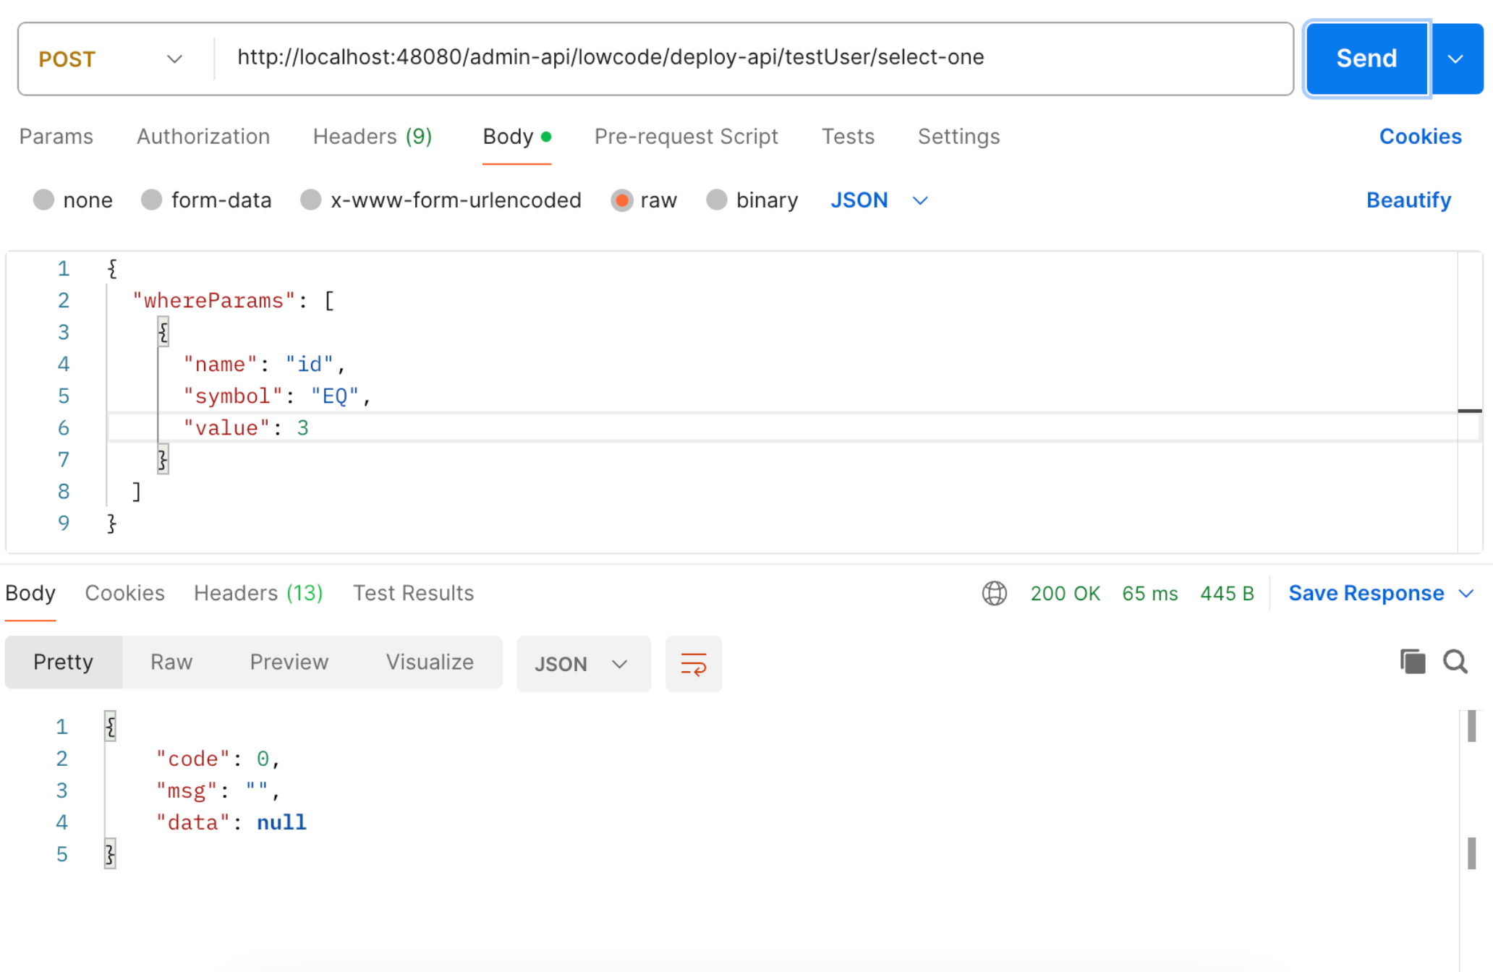
Task: Select the none body type
Action: coord(44,200)
